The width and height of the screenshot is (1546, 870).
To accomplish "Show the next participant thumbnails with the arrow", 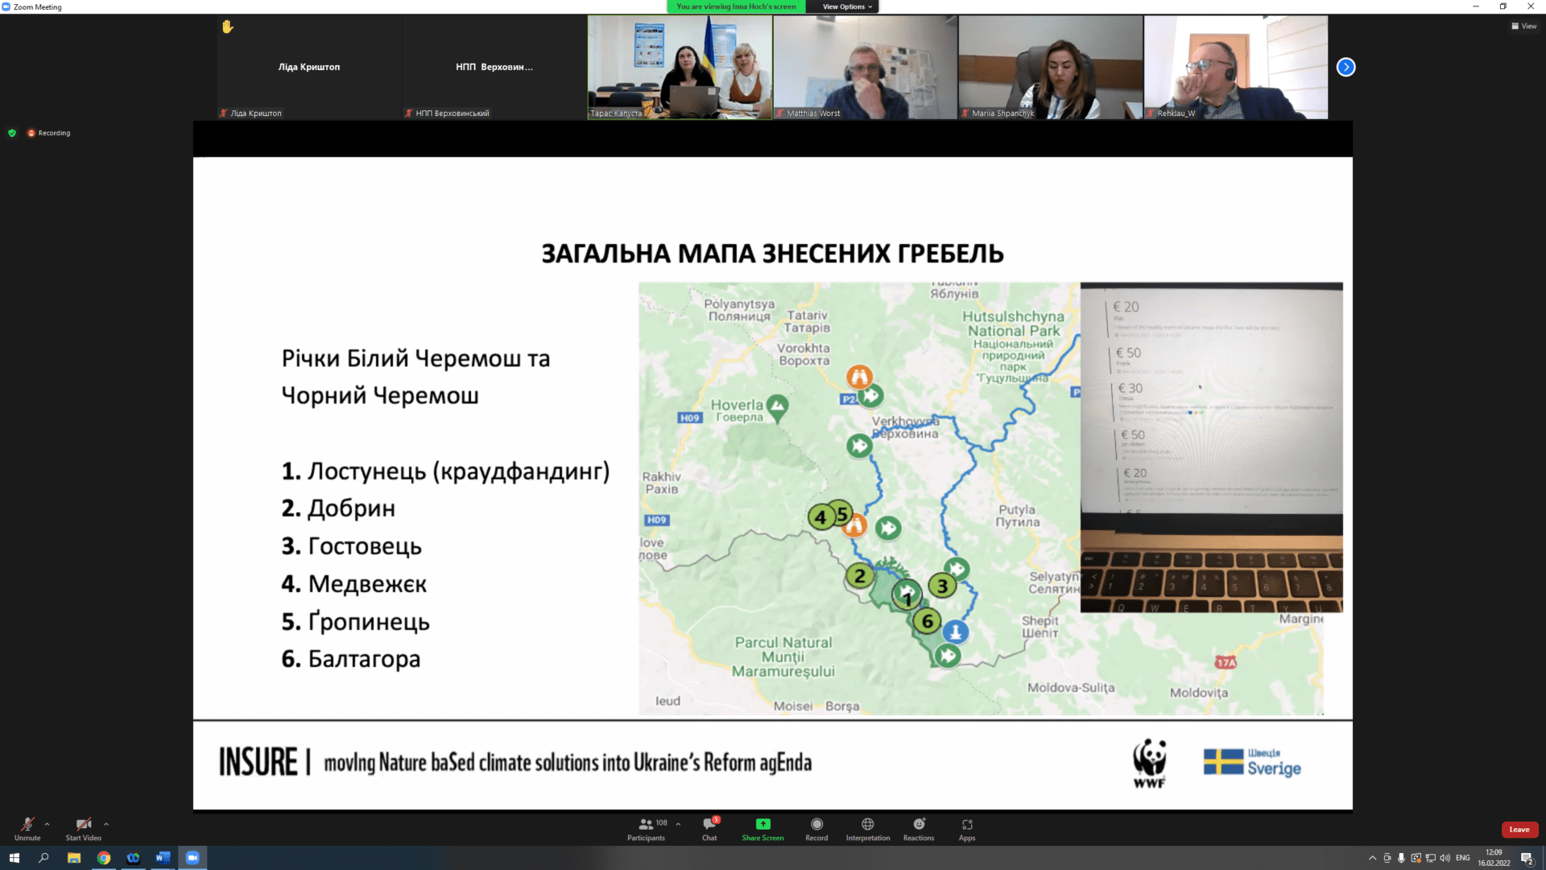I will (x=1346, y=67).
